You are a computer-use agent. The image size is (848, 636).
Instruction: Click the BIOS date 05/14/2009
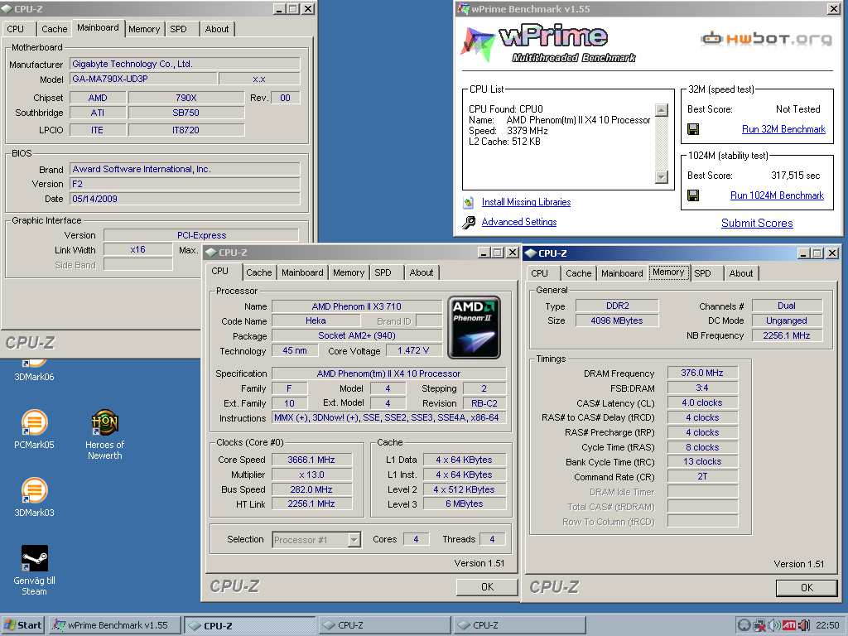tap(185, 199)
